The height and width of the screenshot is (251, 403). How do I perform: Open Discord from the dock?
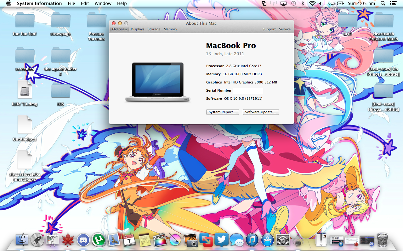[83, 240]
